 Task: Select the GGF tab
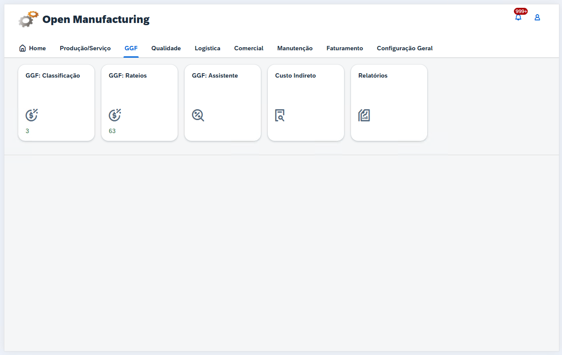[131, 48]
